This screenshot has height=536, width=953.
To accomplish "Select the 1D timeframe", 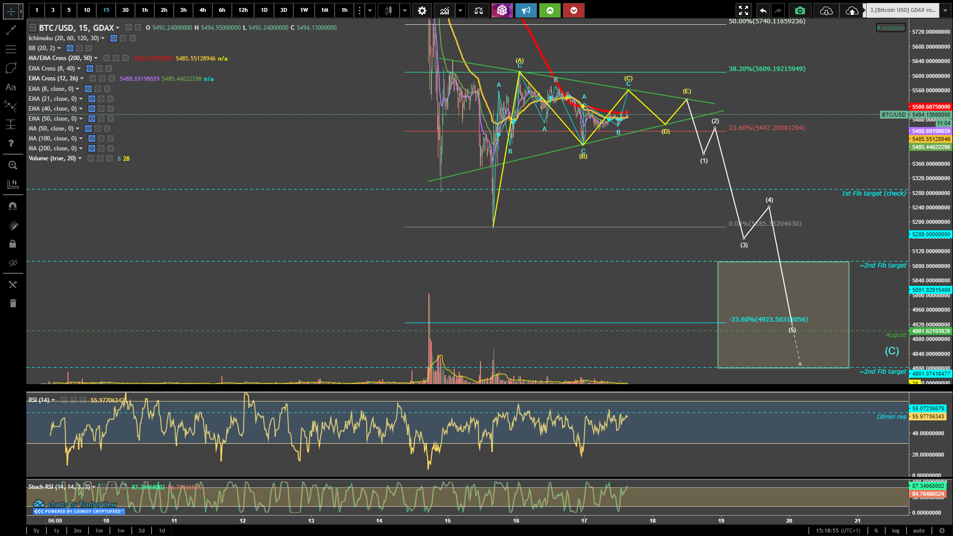I will point(264,10).
